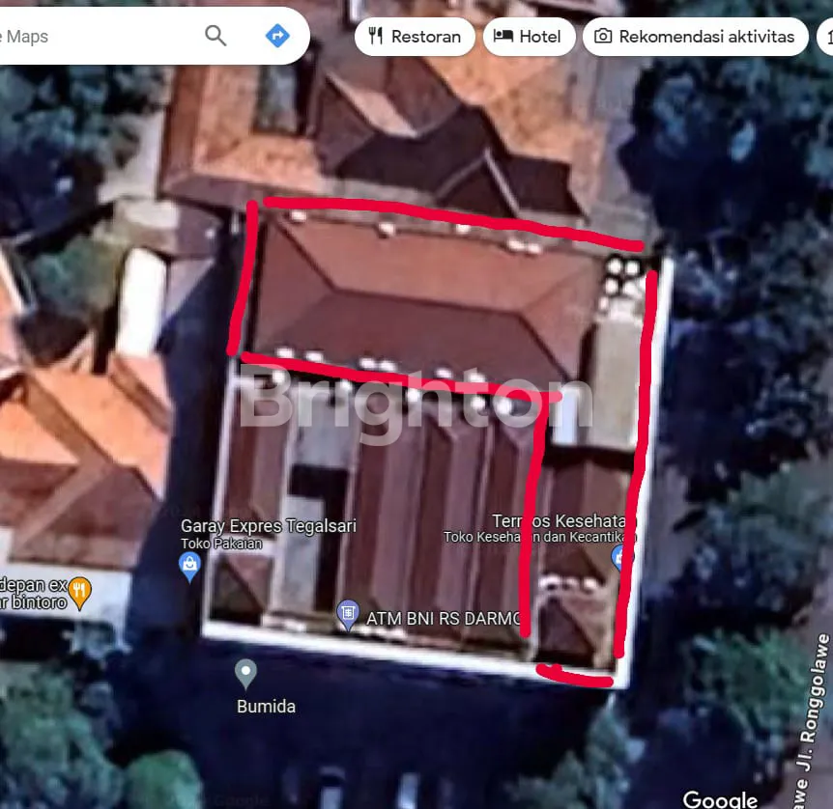Select the blue Termos Kesehatan marker
The width and height of the screenshot is (833, 809).
618,557
